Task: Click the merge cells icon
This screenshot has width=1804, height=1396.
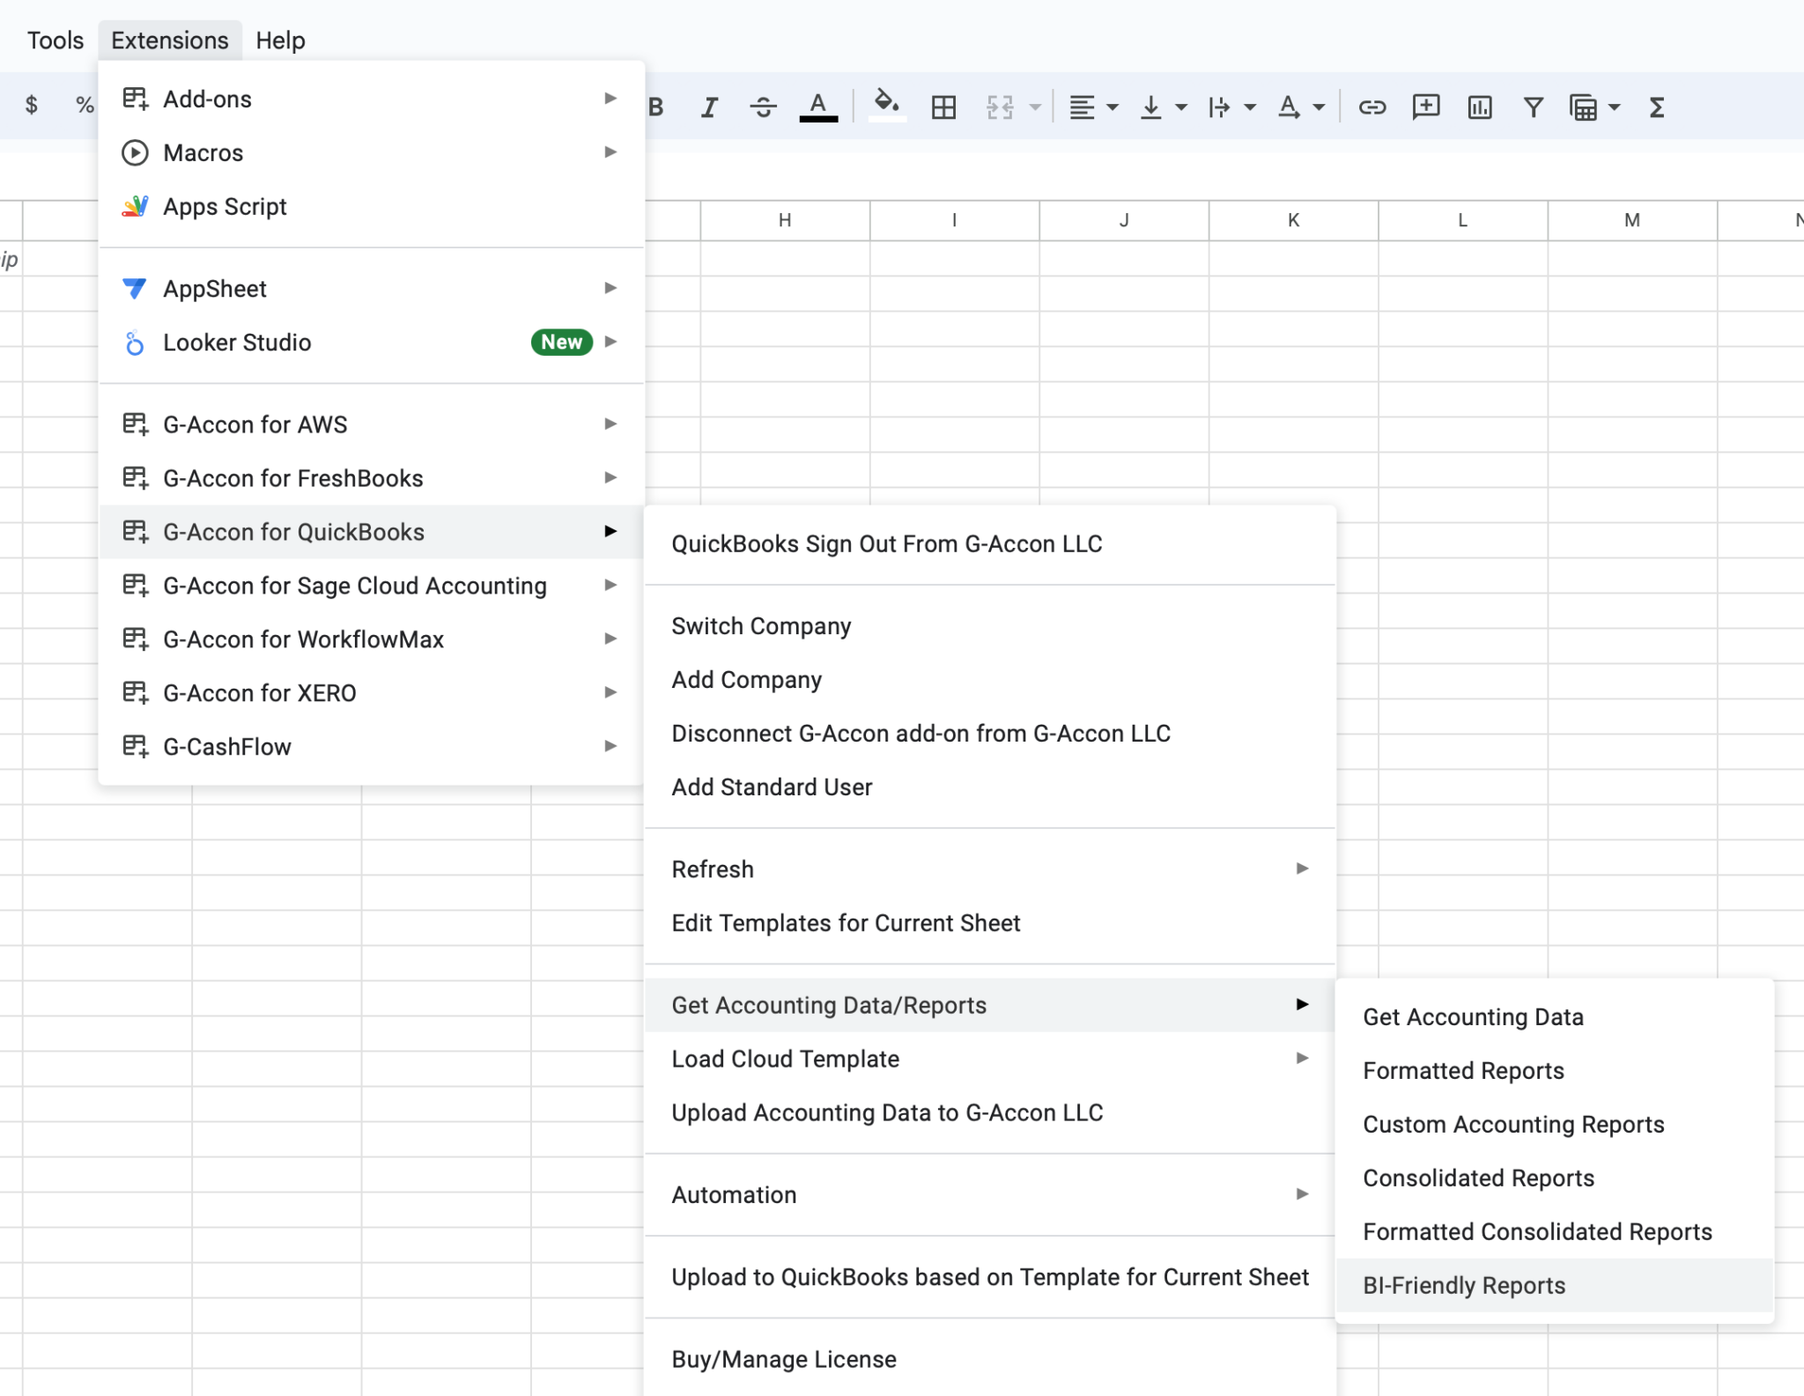Action: coord(1000,107)
